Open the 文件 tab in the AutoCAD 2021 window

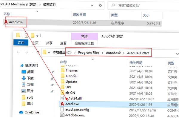click(x=21, y=42)
